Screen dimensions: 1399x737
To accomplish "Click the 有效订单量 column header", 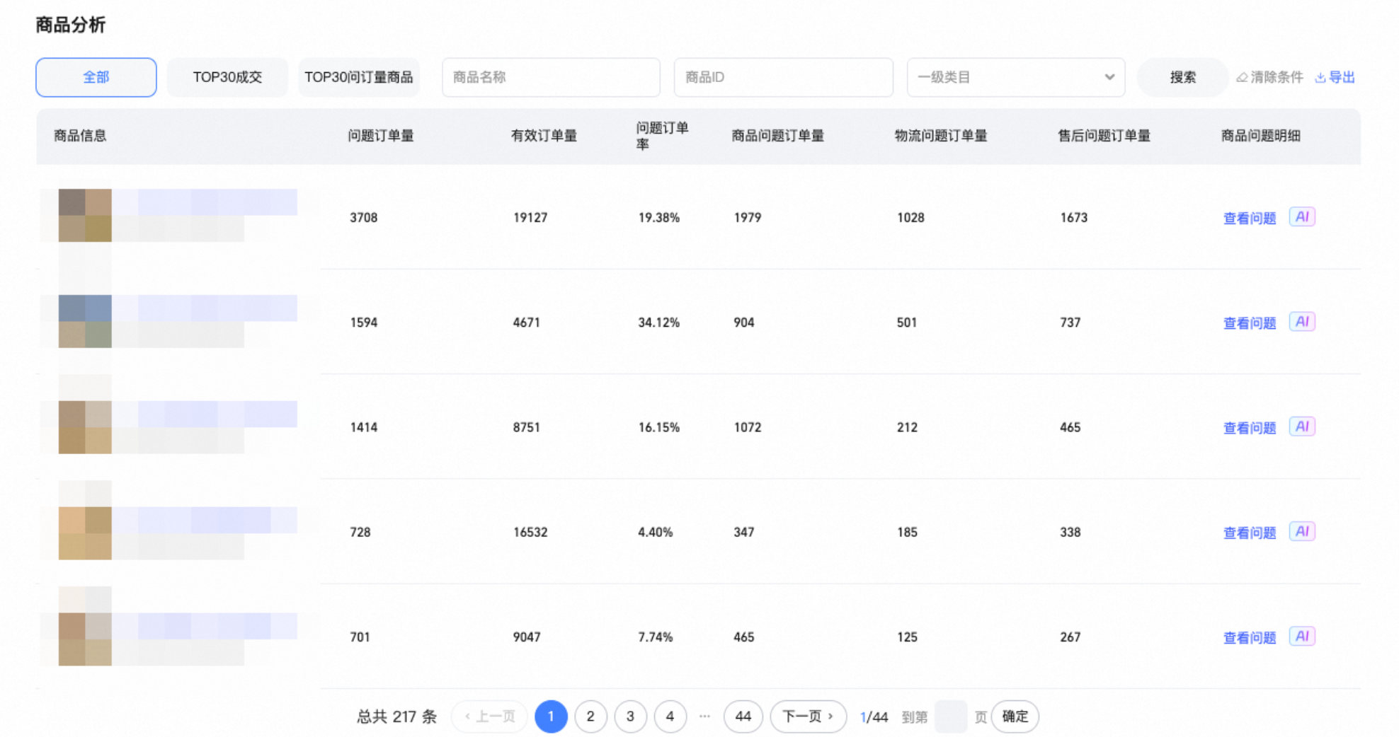I will click(544, 136).
